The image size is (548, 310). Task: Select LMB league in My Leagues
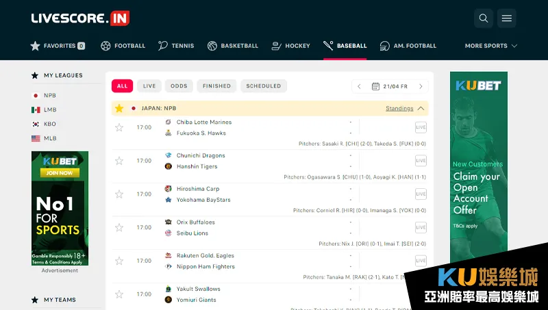[x=50, y=109]
